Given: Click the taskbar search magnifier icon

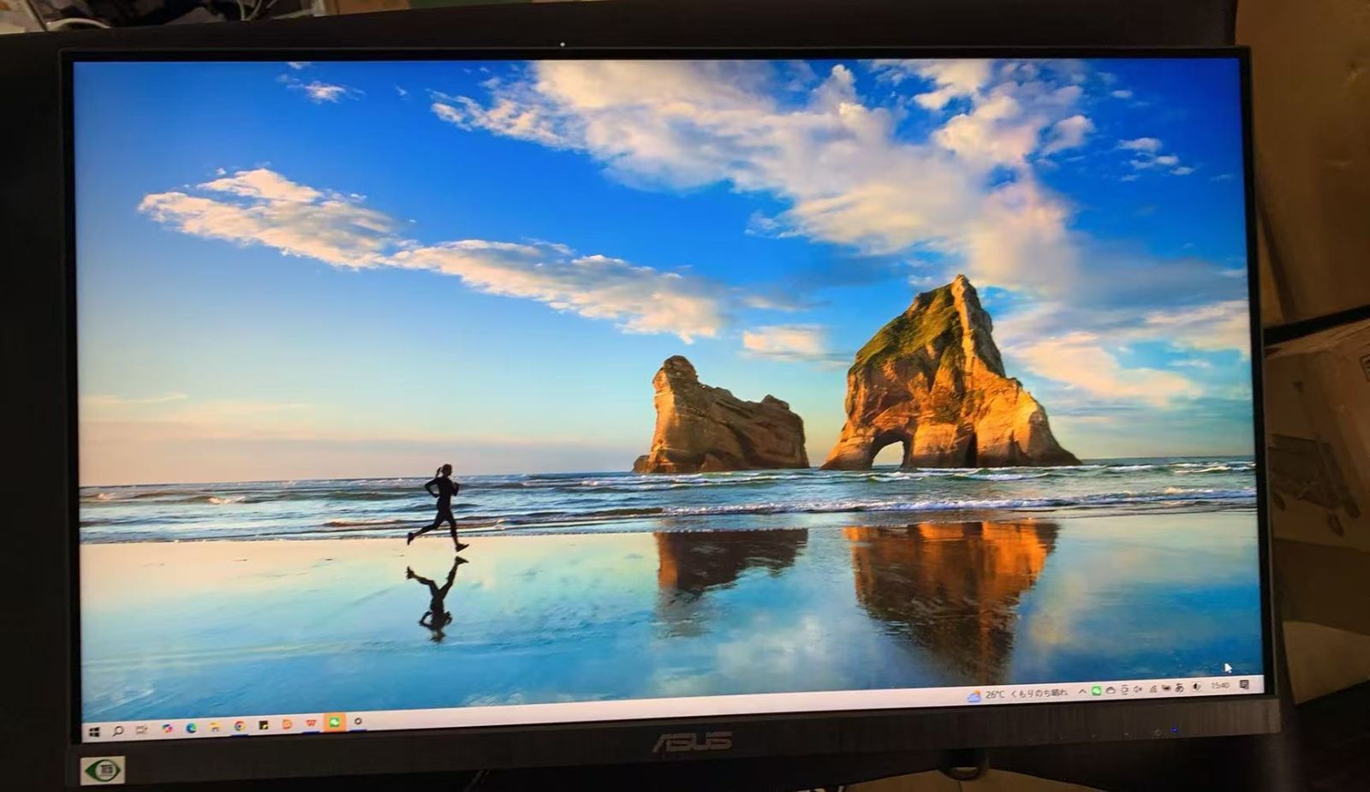Looking at the screenshot, I should click(118, 731).
